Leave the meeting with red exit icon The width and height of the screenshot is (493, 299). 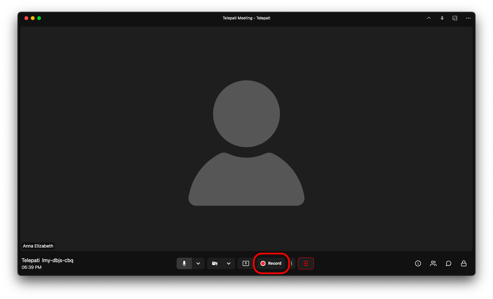[x=306, y=263]
